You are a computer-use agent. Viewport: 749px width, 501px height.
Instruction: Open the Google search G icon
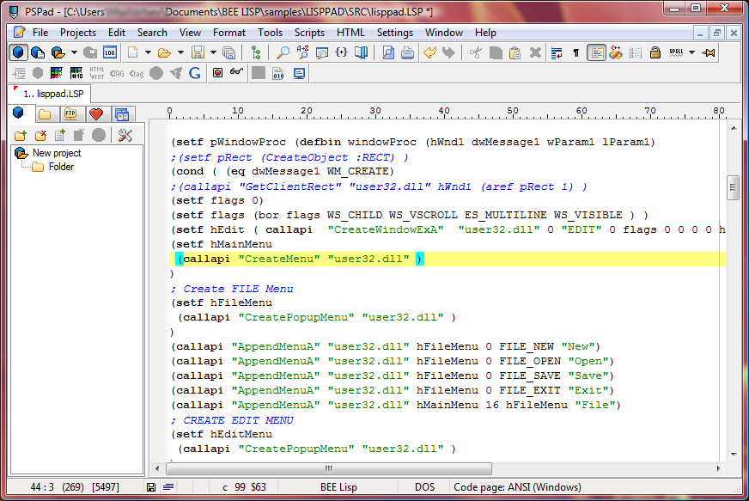click(x=195, y=73)
